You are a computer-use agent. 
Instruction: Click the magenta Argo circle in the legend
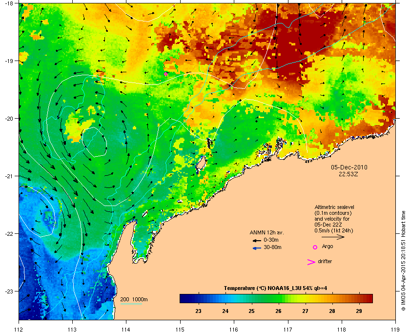tap(315, 247)
